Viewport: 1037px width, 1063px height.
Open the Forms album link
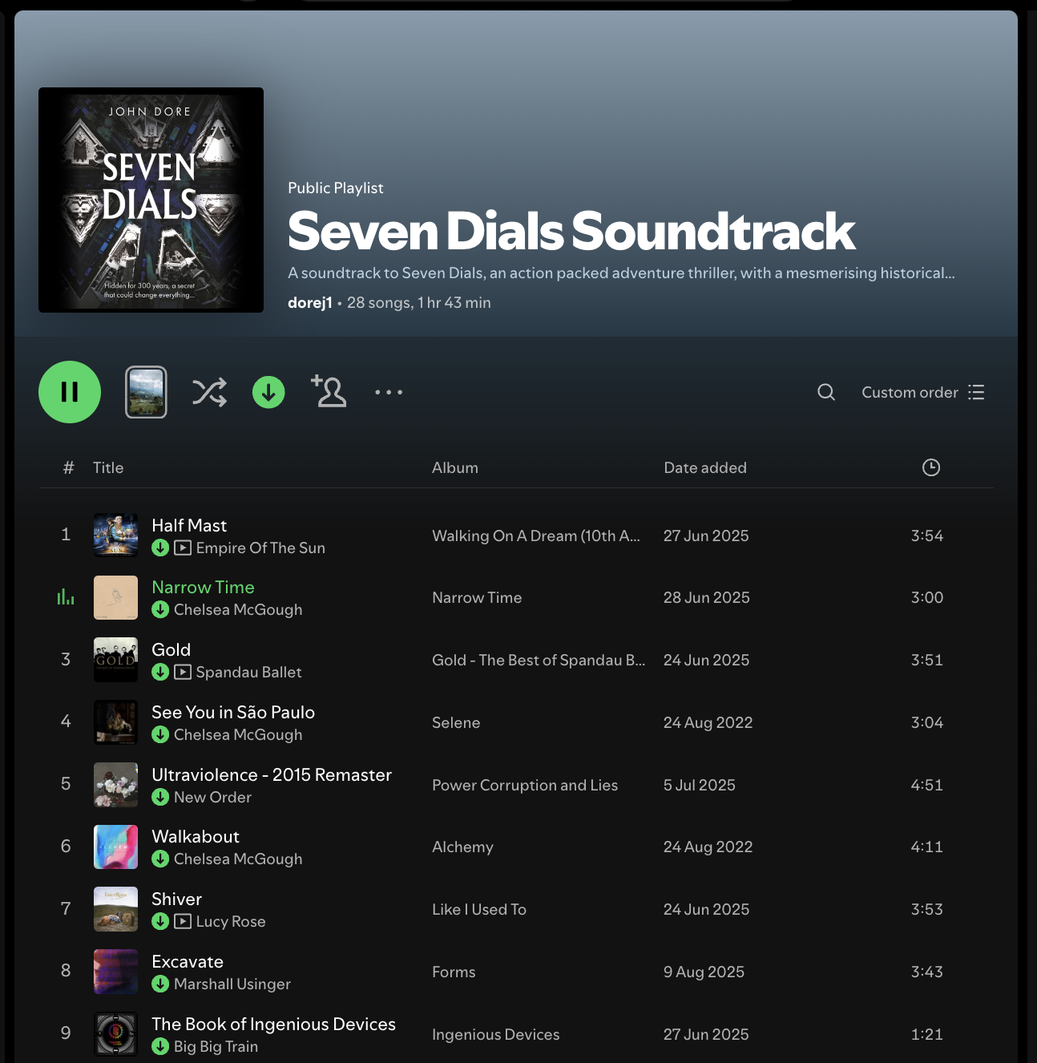[454, 972]
